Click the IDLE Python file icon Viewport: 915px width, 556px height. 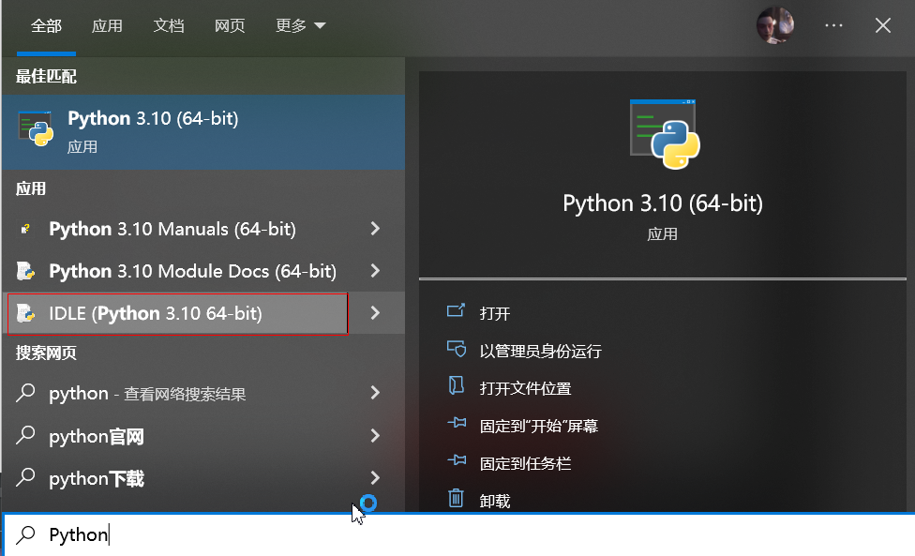click(x=25, y=313)
